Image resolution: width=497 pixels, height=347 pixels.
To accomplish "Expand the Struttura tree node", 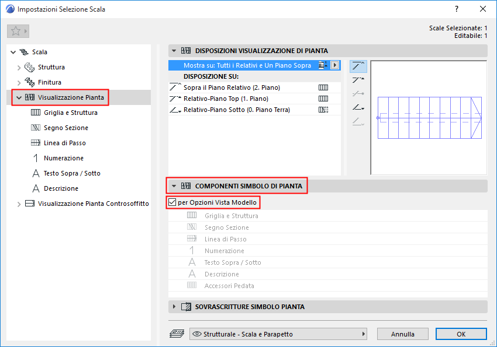I will point(19,67).
